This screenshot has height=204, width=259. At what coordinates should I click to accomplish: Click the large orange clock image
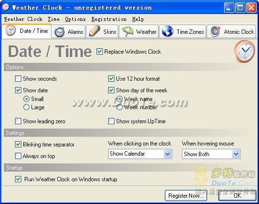pyautogui.click(x=244, y=51)
